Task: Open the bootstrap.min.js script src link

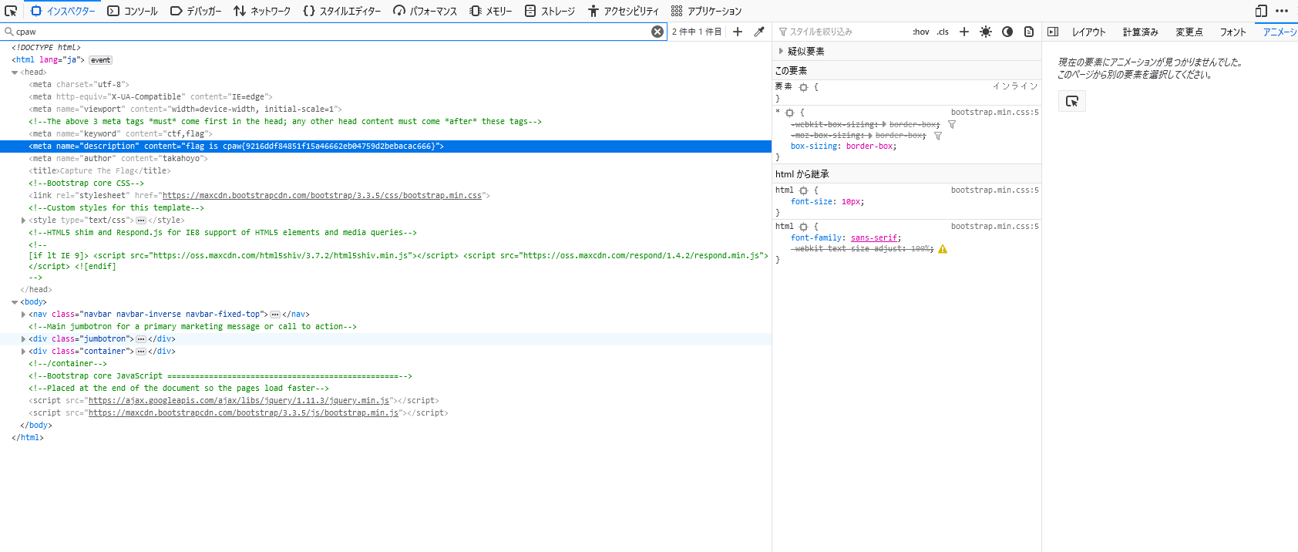Action: click(x=244, y=413)
